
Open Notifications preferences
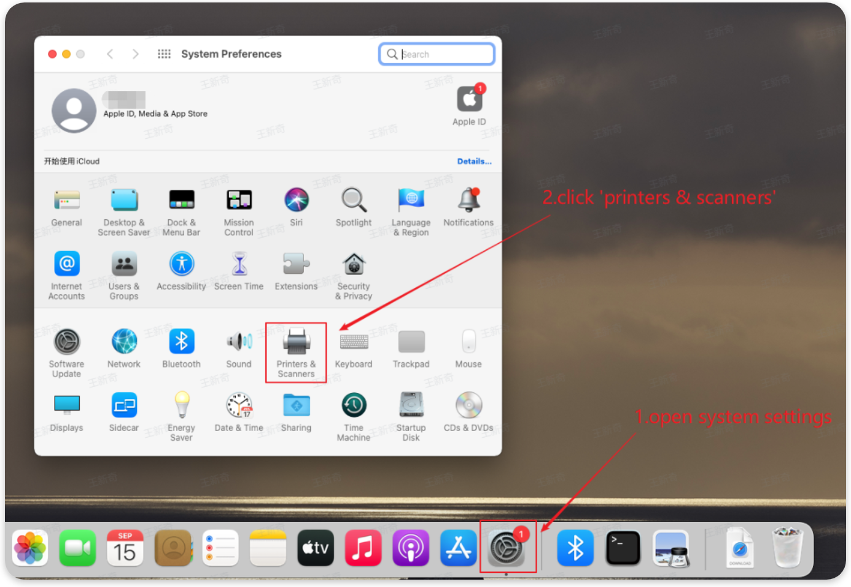tap(469, 200)
